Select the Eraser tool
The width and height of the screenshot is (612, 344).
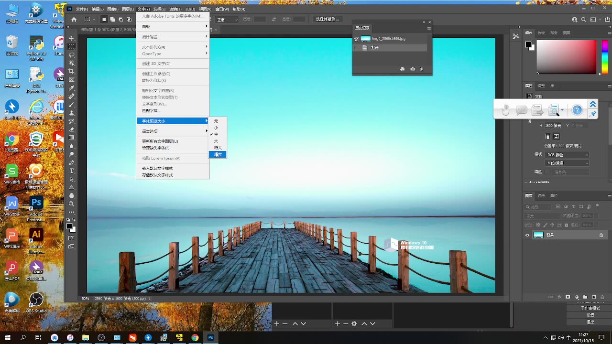(72, 129)
